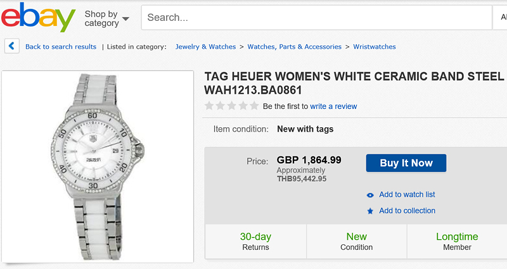Viewport: 507px width, 269px height.
Task: Click the search category dropdown at right
Action: coord(499,18)
